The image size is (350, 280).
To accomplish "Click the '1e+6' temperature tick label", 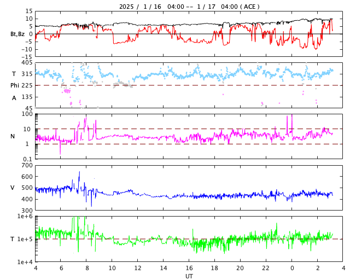I will [25, 217].
